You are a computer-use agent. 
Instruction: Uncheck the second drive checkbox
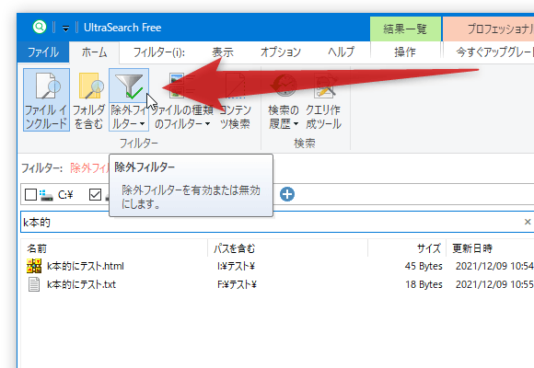pos(95,195)
